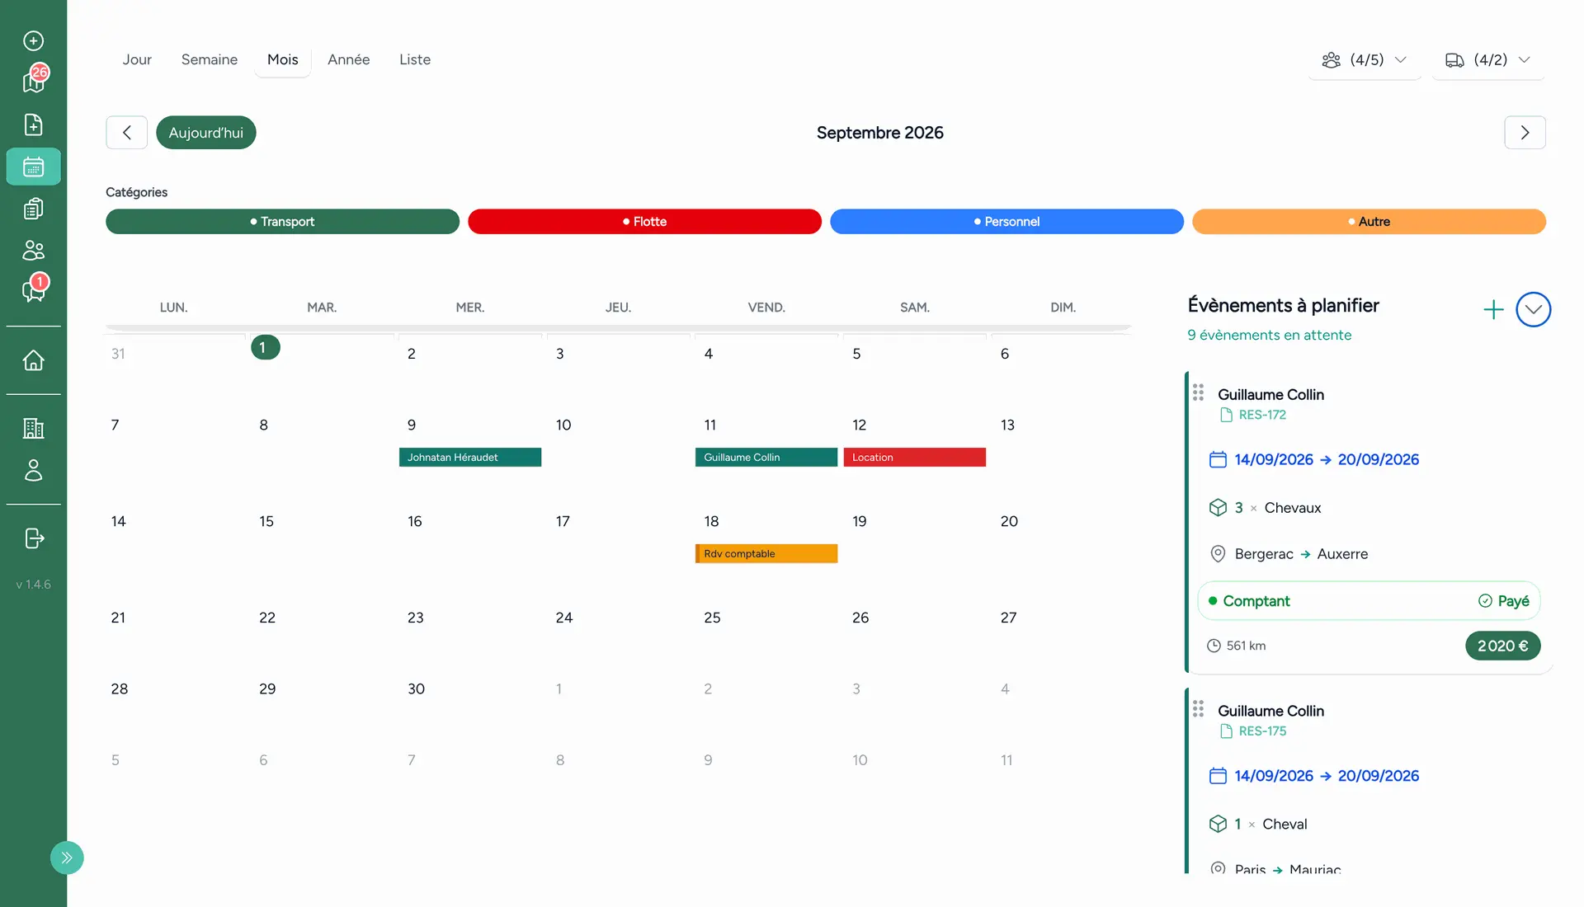Image resolution: width=1584 pixels, height=907 pixels.
Task: Click document icon next to RES-175
Action: (x=1226, y=731)
